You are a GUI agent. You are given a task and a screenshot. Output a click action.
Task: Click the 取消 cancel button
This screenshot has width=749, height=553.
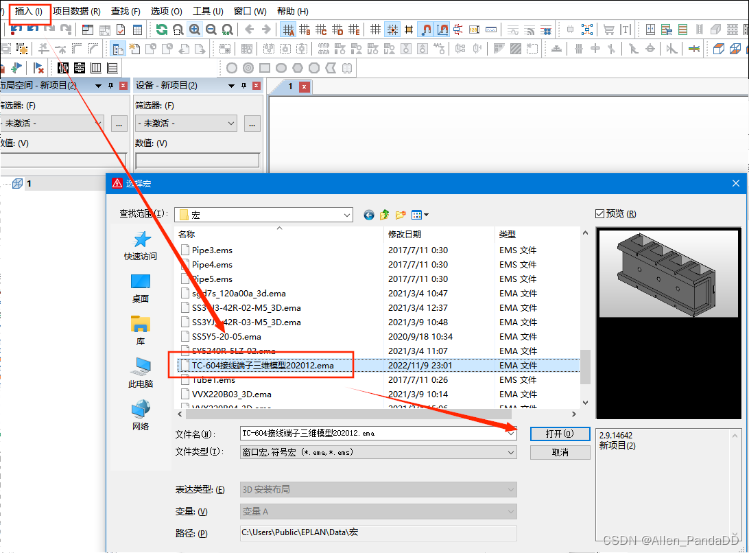tap(559, 452)
